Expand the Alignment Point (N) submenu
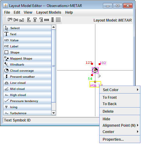 point(120,125)
